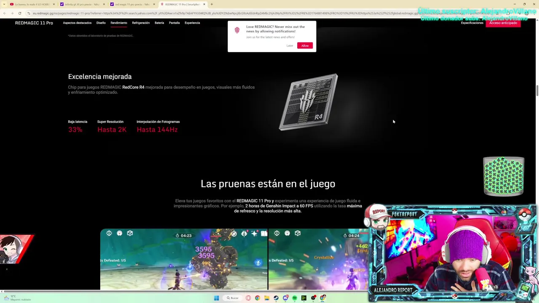Open the 'Refrigeración' nav item

pyautogui.click(x=141, y=23)
